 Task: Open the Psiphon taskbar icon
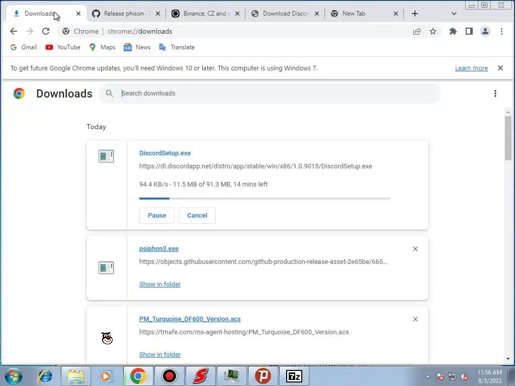(x=263, y=376)
